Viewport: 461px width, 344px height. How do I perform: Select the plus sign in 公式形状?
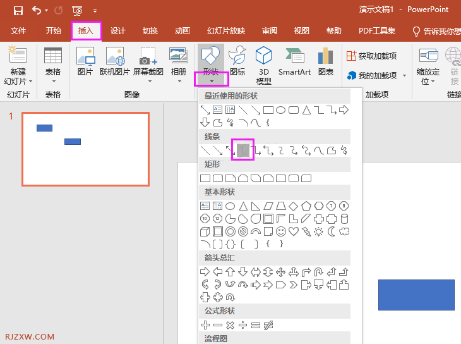point(205,325)
